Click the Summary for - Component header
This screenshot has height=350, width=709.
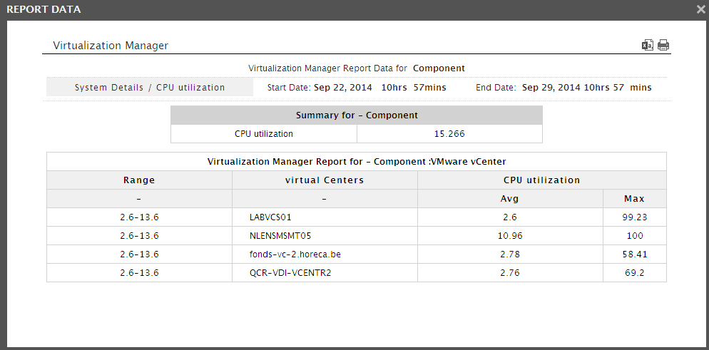click(x=357, y=115)
